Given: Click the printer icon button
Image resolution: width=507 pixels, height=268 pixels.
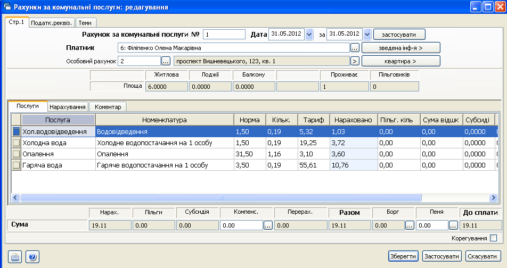Looking at the screenshot, I should point(15,257).
